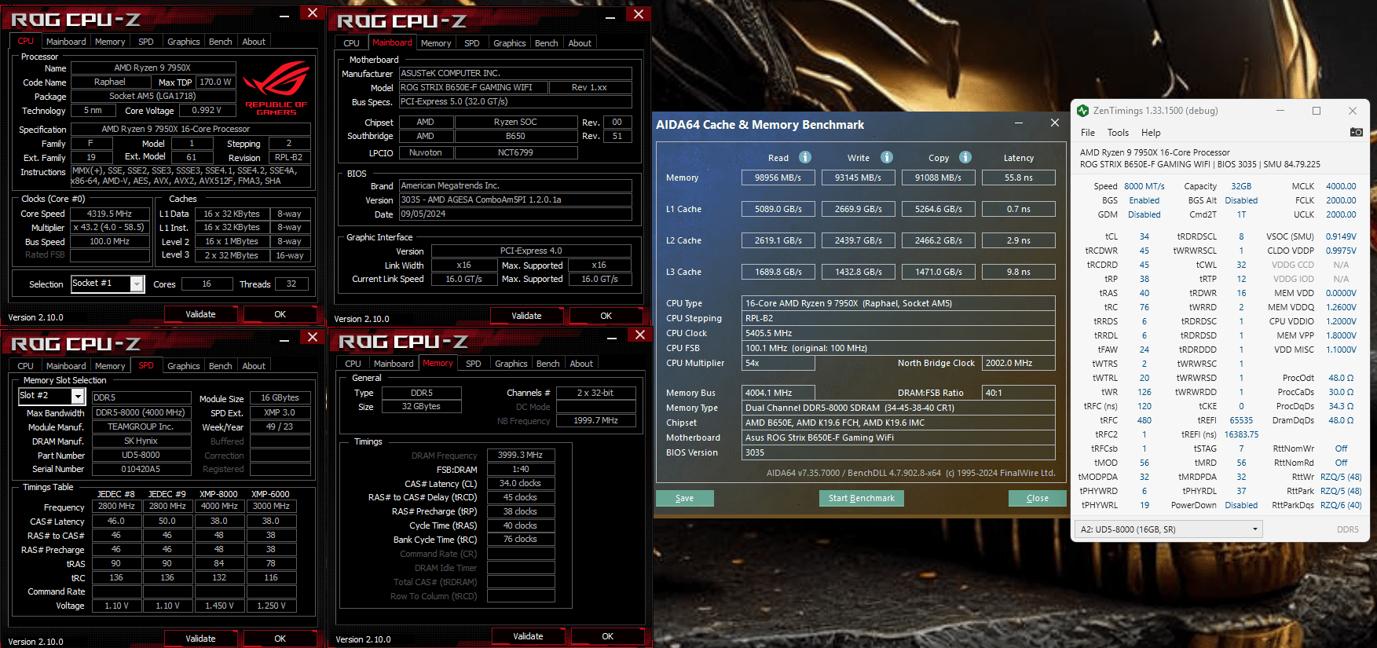Click the Core Voltage value 0.992 V
1377x648 pixels.
point(207,111)
